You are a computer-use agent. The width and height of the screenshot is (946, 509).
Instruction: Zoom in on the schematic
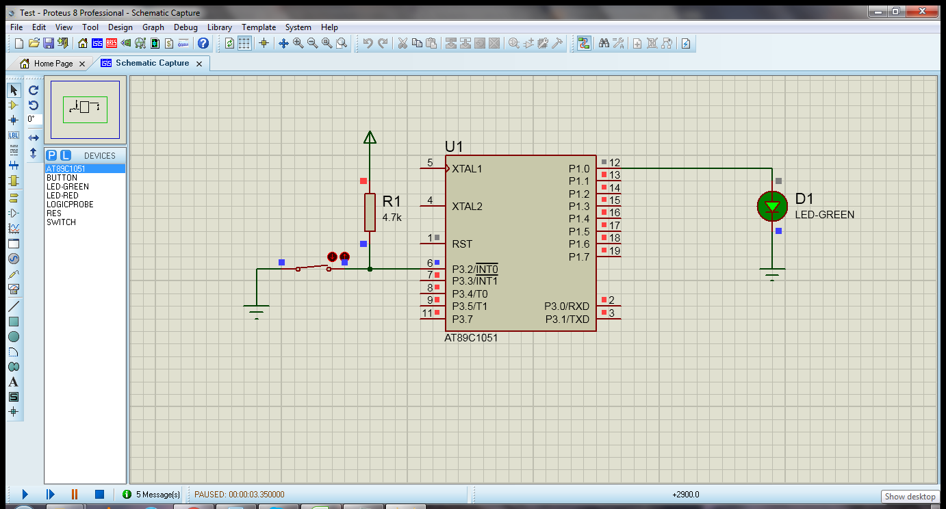[298, 43]
